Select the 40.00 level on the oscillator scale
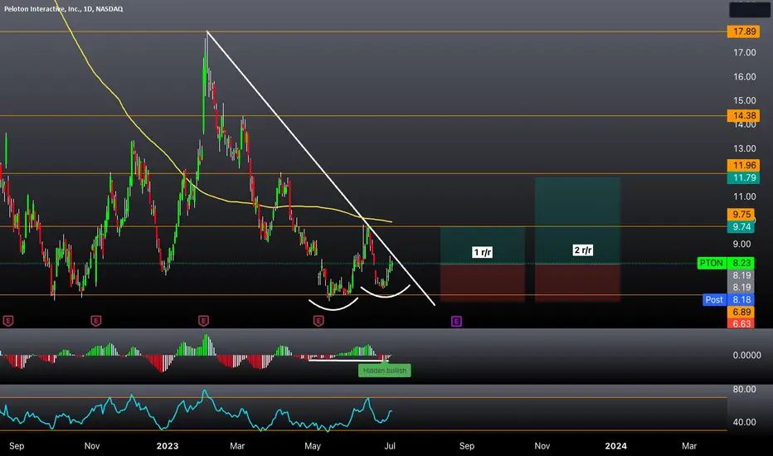Screen dimensions: 773x456 745,422
